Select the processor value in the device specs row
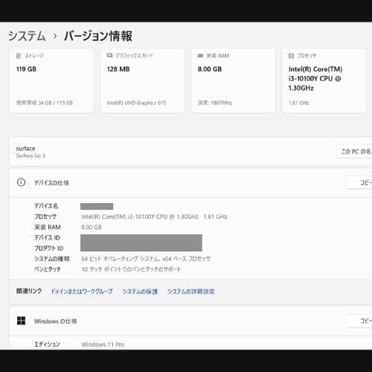372x372 pixels. 154,217
